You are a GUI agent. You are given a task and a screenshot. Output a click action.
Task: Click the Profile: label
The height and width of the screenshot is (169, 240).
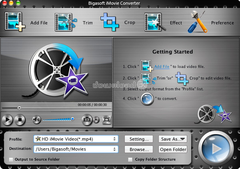16,139
